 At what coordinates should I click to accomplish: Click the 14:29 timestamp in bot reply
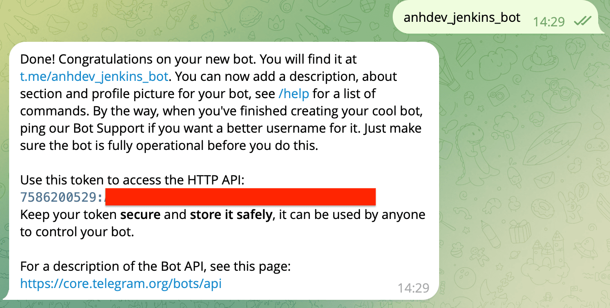point(413,288)
